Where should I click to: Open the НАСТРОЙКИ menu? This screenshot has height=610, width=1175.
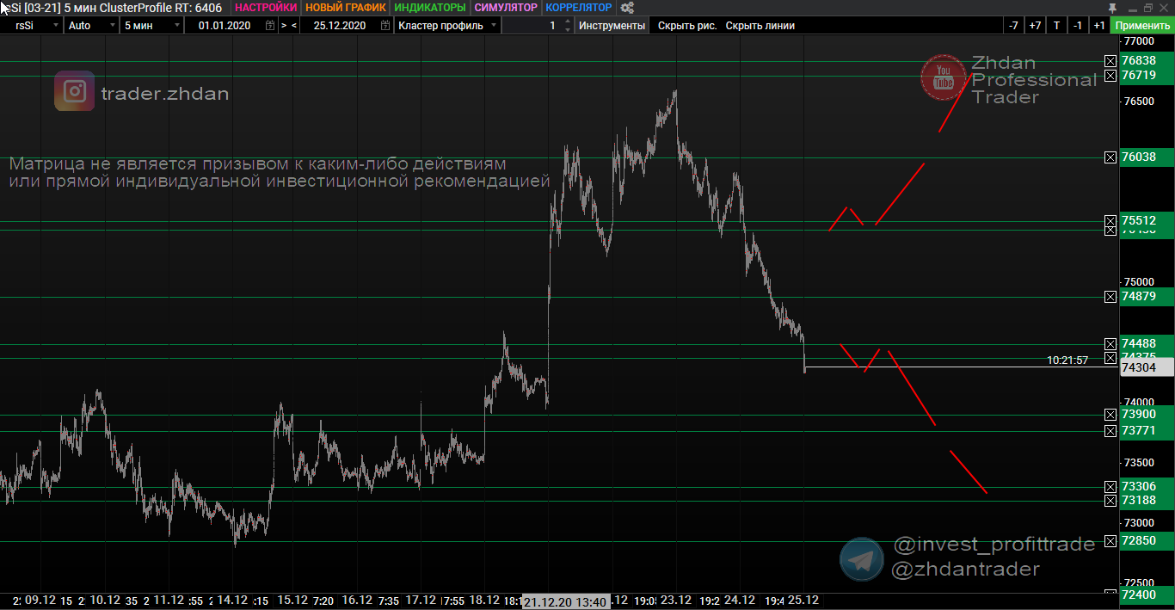(265, 8)
